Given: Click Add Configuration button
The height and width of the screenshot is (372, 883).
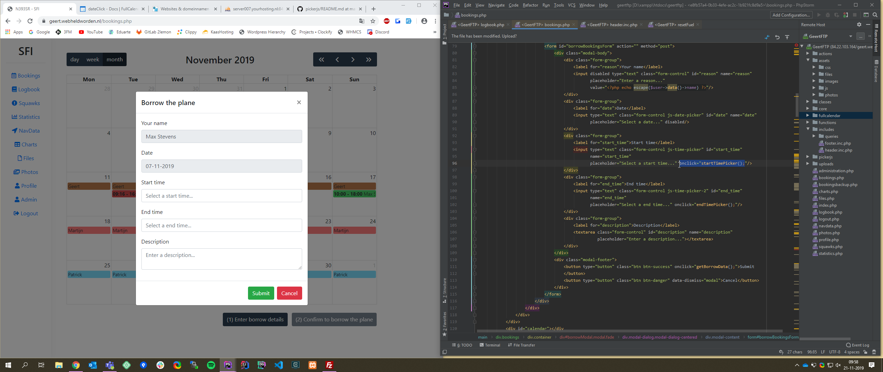Looking at the screenshot, I should click(x=791, y=15).
